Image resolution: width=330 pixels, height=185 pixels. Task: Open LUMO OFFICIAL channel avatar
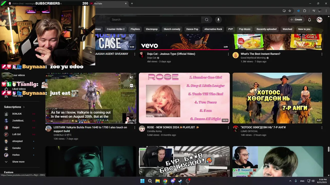click(236, 129)
